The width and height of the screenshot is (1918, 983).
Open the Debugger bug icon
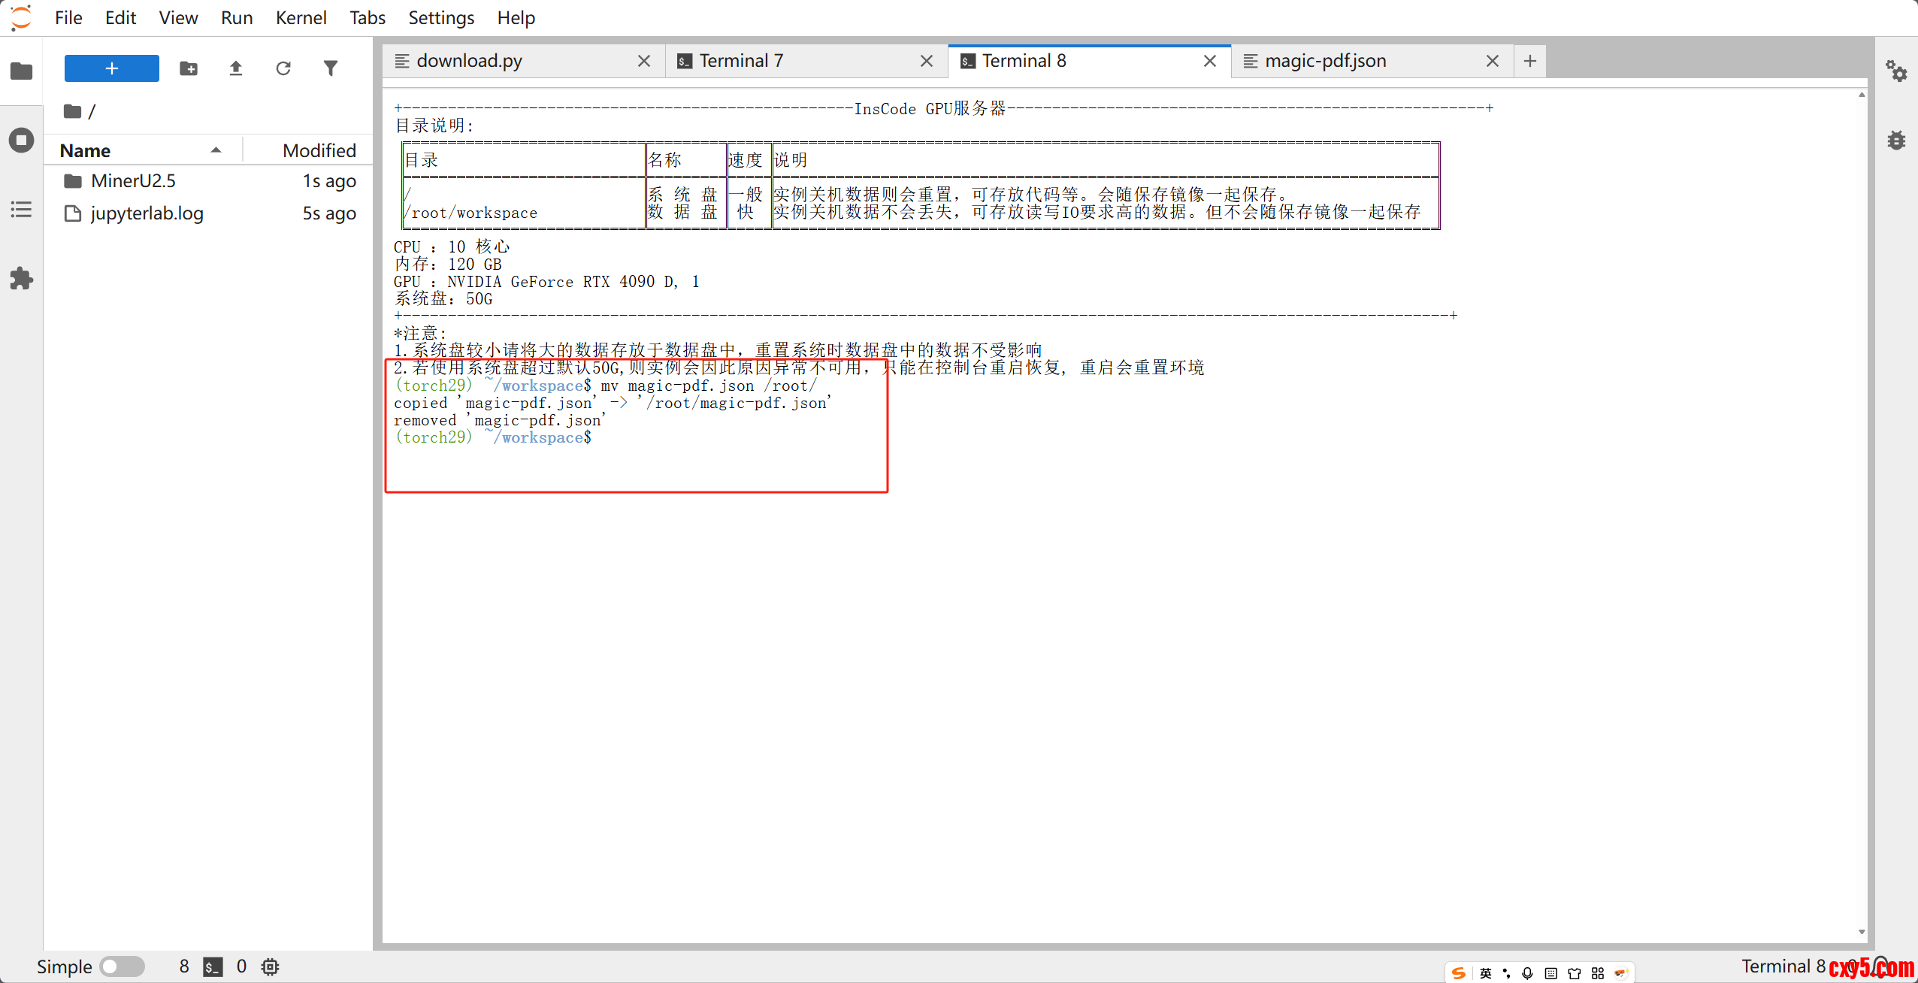point(1896,141)
